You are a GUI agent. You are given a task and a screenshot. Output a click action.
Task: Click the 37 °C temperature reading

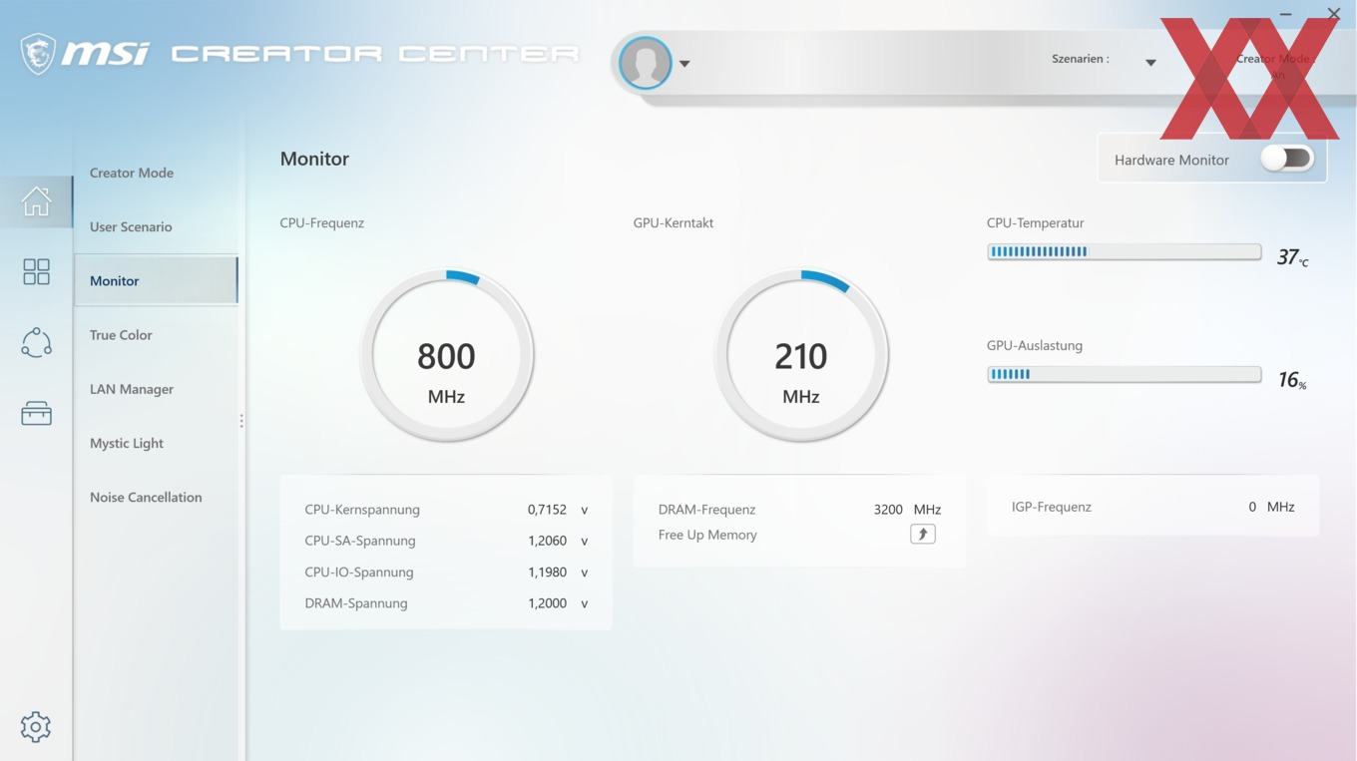pyautogui.click(x=1292, y=257)
